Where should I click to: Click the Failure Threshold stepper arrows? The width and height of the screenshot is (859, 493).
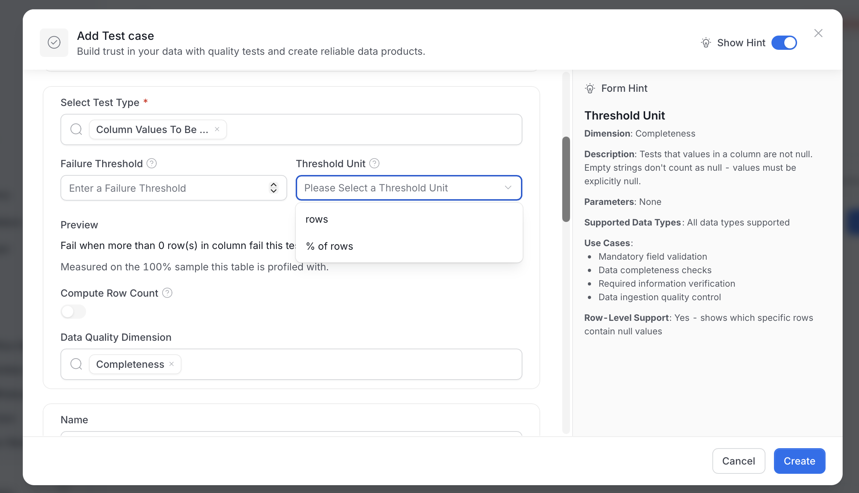[x=273, y=188]
